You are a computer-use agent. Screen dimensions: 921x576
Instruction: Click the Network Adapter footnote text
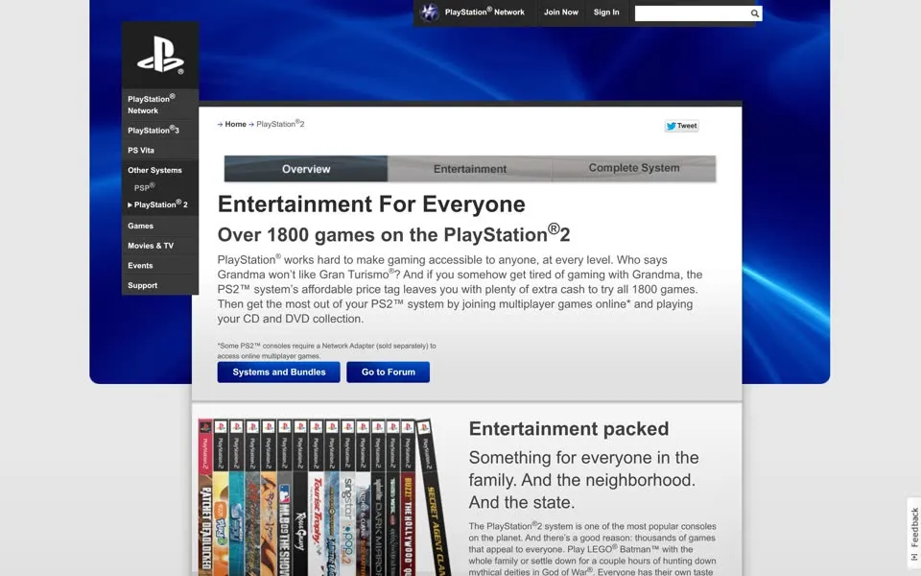pyautogui.click(x=326, y=351)
